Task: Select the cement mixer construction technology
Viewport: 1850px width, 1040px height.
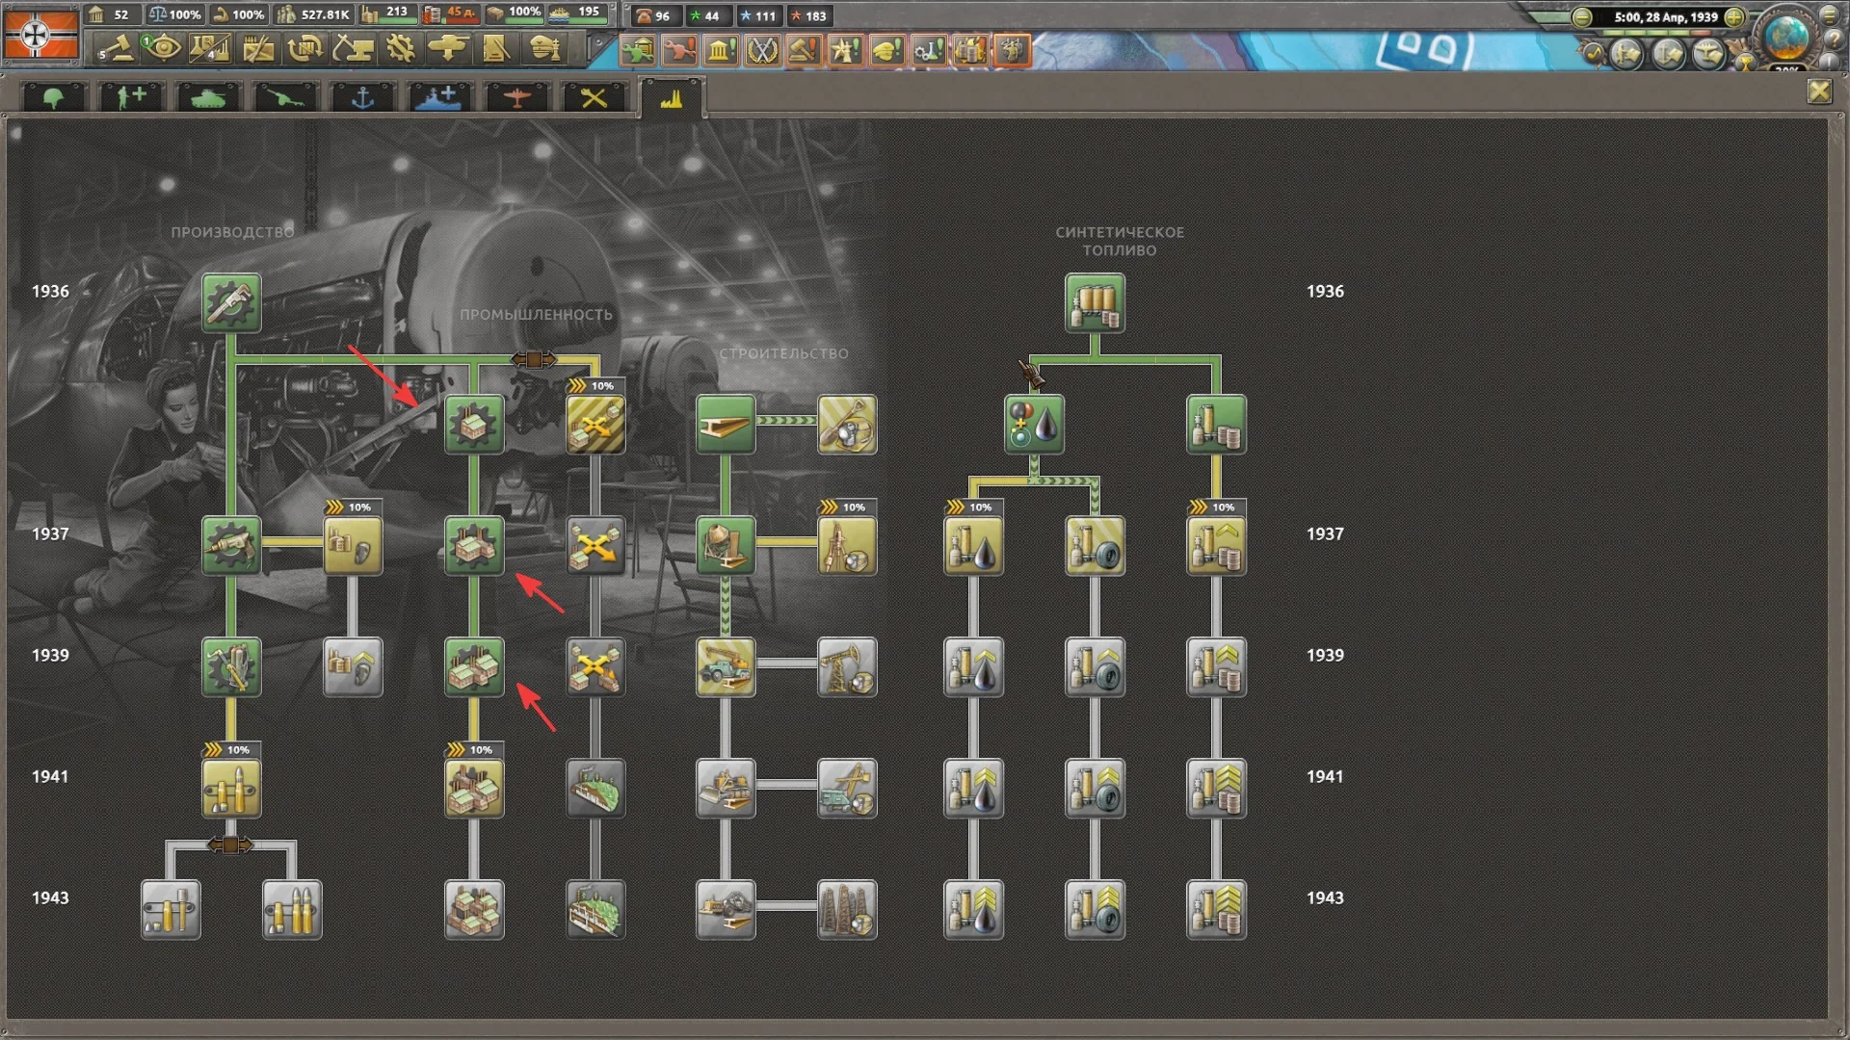Action: 726,546
